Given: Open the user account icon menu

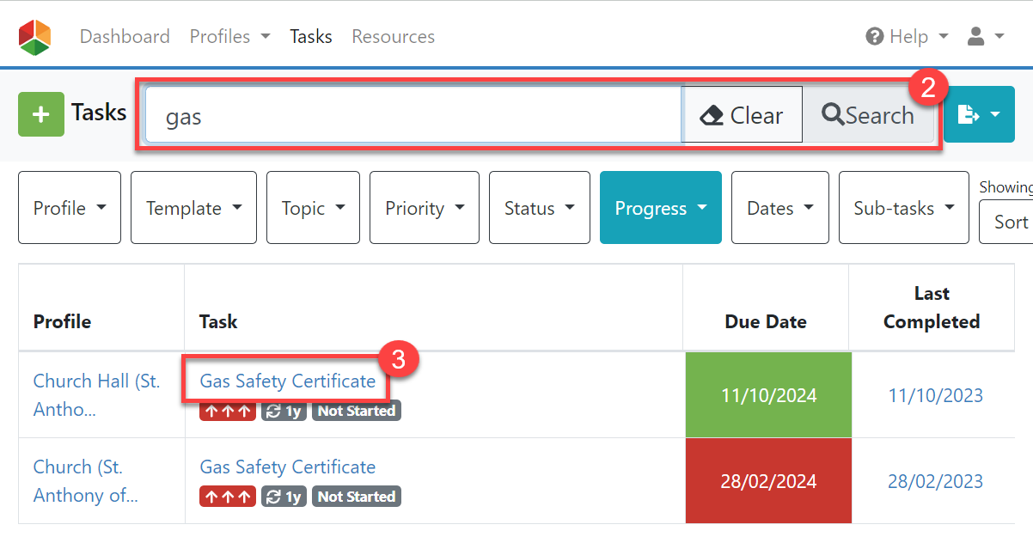Looking at the screenshot, I should [985, 37].
